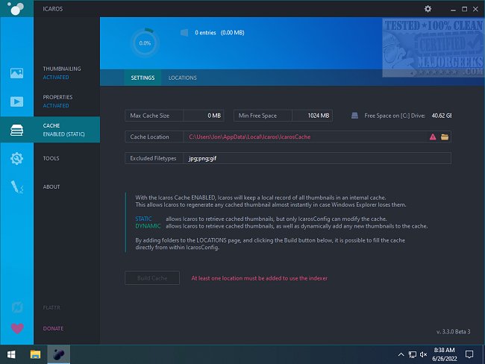Click the drive icon beside Free Space
This screenshot has width=485, height=364.
pyautogui.click(x=354, y=116)
